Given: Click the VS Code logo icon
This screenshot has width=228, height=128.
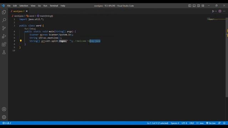Looking at the screenshot, I should 3,6.
